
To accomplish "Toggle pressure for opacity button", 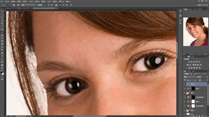I will [x=52, y=5].
